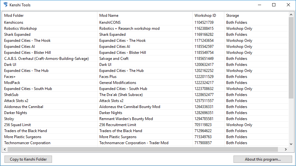Sort by the Storage column header
Screen dimensions: 296x166
(x=256, y=16)
